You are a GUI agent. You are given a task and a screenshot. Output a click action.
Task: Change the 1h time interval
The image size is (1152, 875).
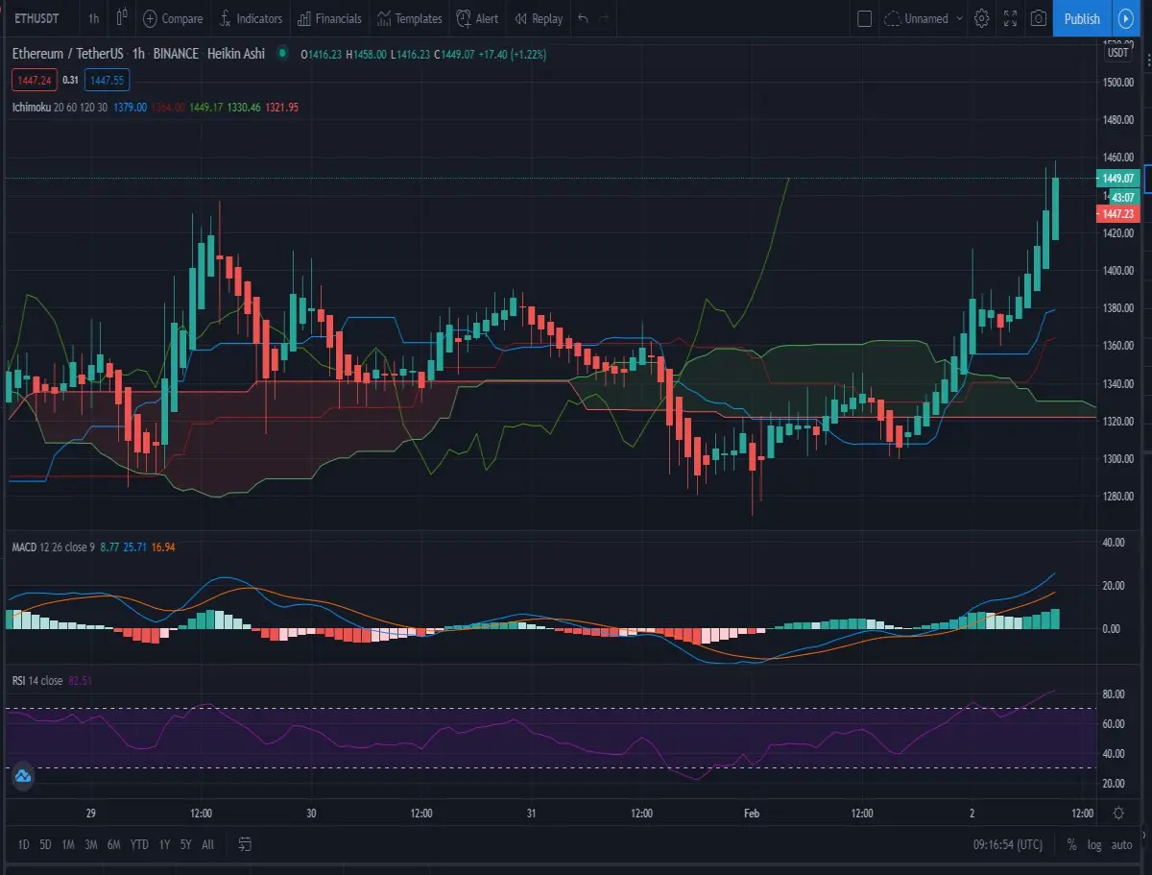click(x=93, y=18)
